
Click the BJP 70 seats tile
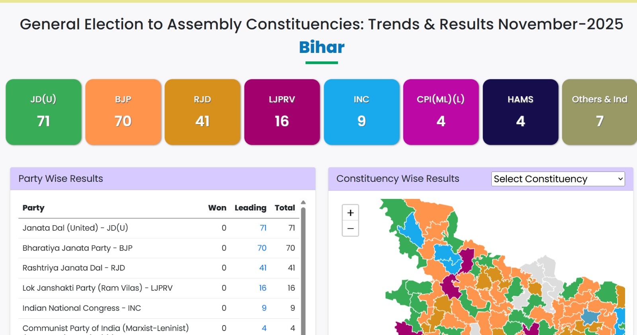pos(123,112)
